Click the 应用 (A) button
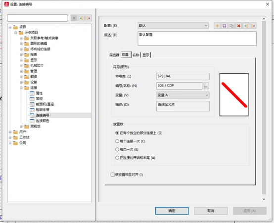Screen dimensions: 274x223 (x=250, y=211)
